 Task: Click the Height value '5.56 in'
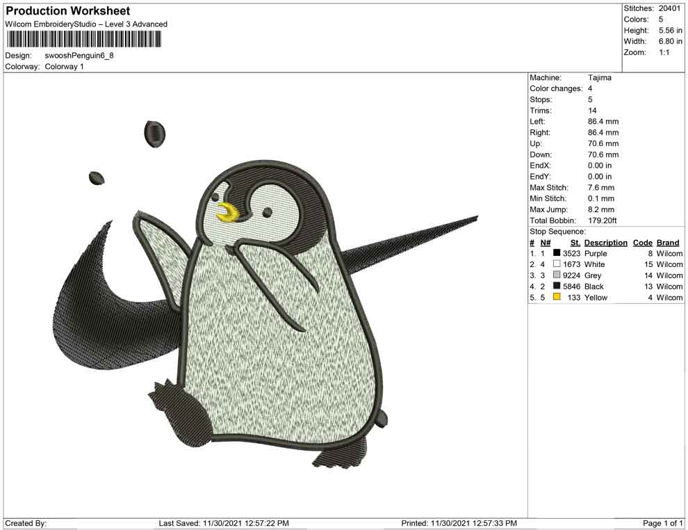pyautogui.click(x=671, y=31)
